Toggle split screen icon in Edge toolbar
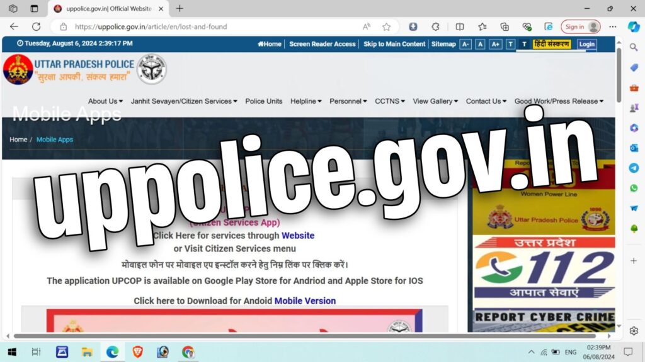The image size is (645, 362). [460, 26]
